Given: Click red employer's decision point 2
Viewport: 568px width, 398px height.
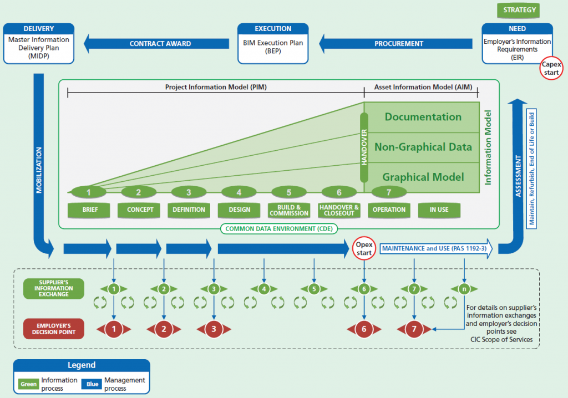Looking at the screenshot, I should click(164, 329).
